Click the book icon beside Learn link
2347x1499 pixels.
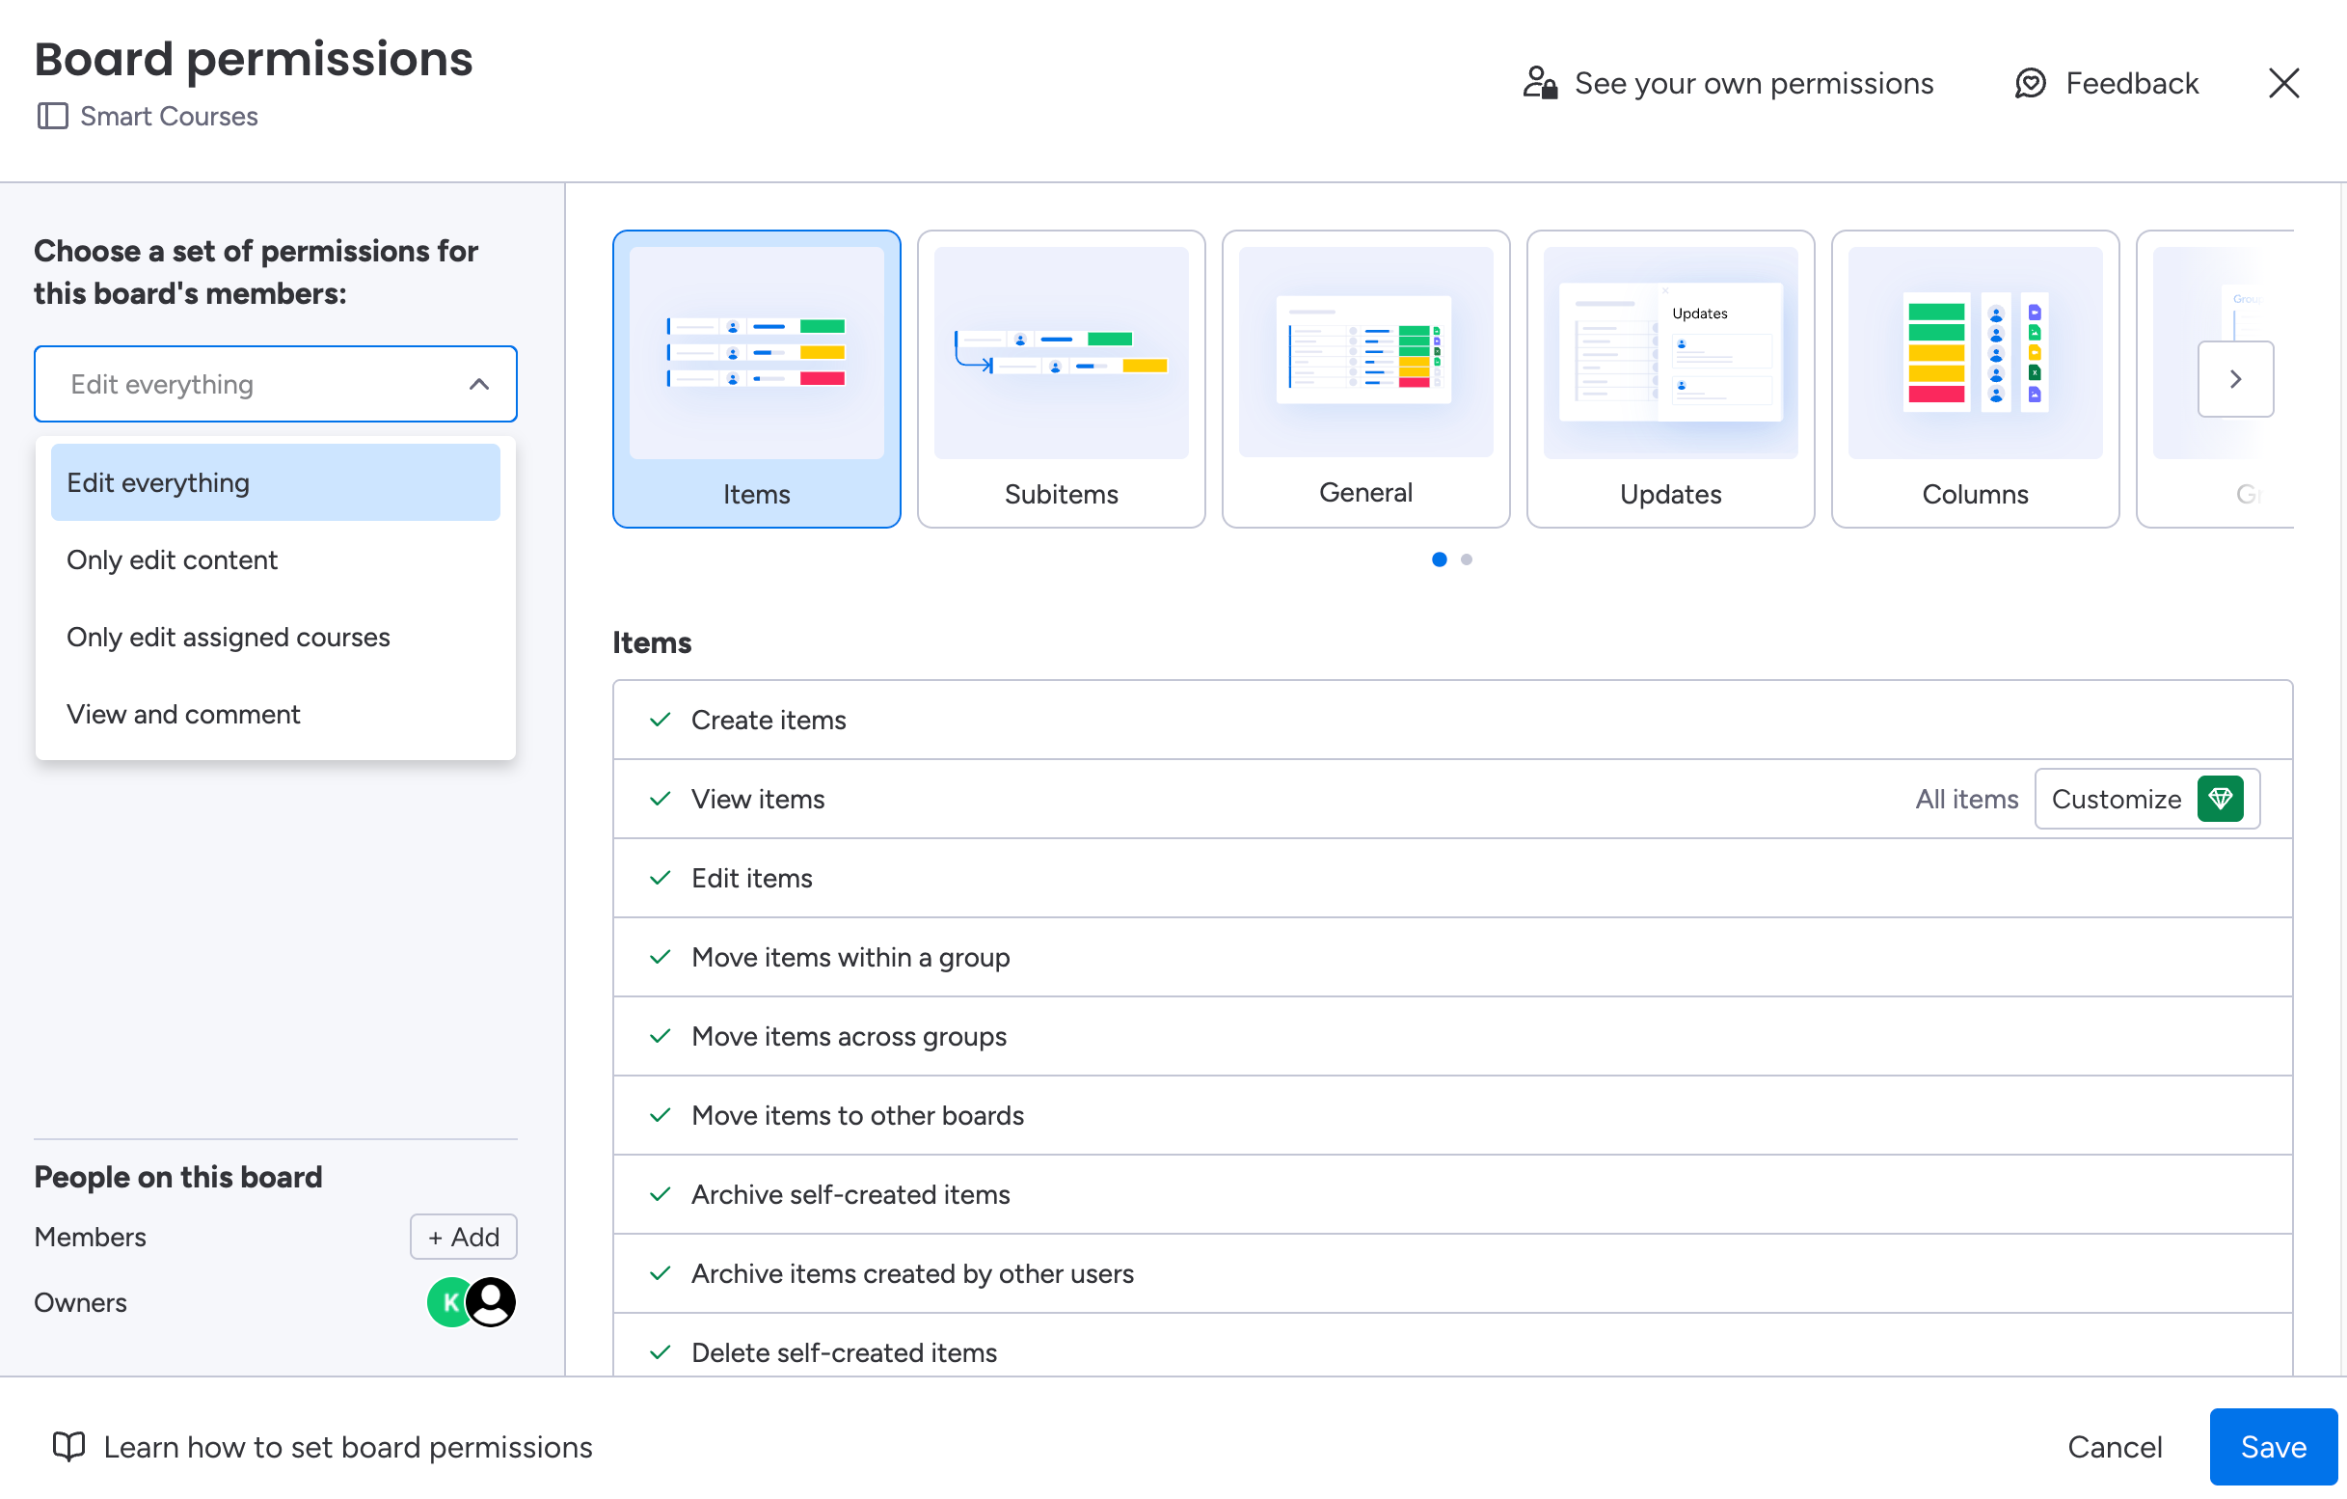(x=68, y=1446)
